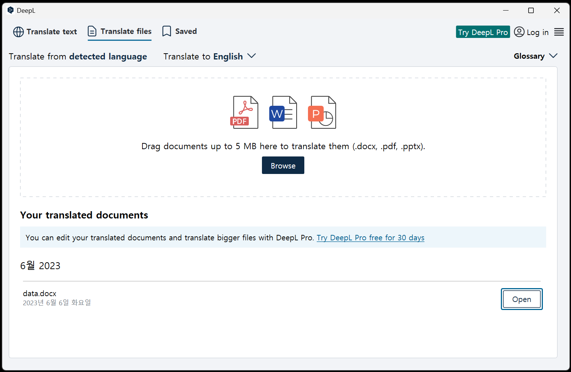
Task: Click the drag documents instruction text
Action: 283,146
